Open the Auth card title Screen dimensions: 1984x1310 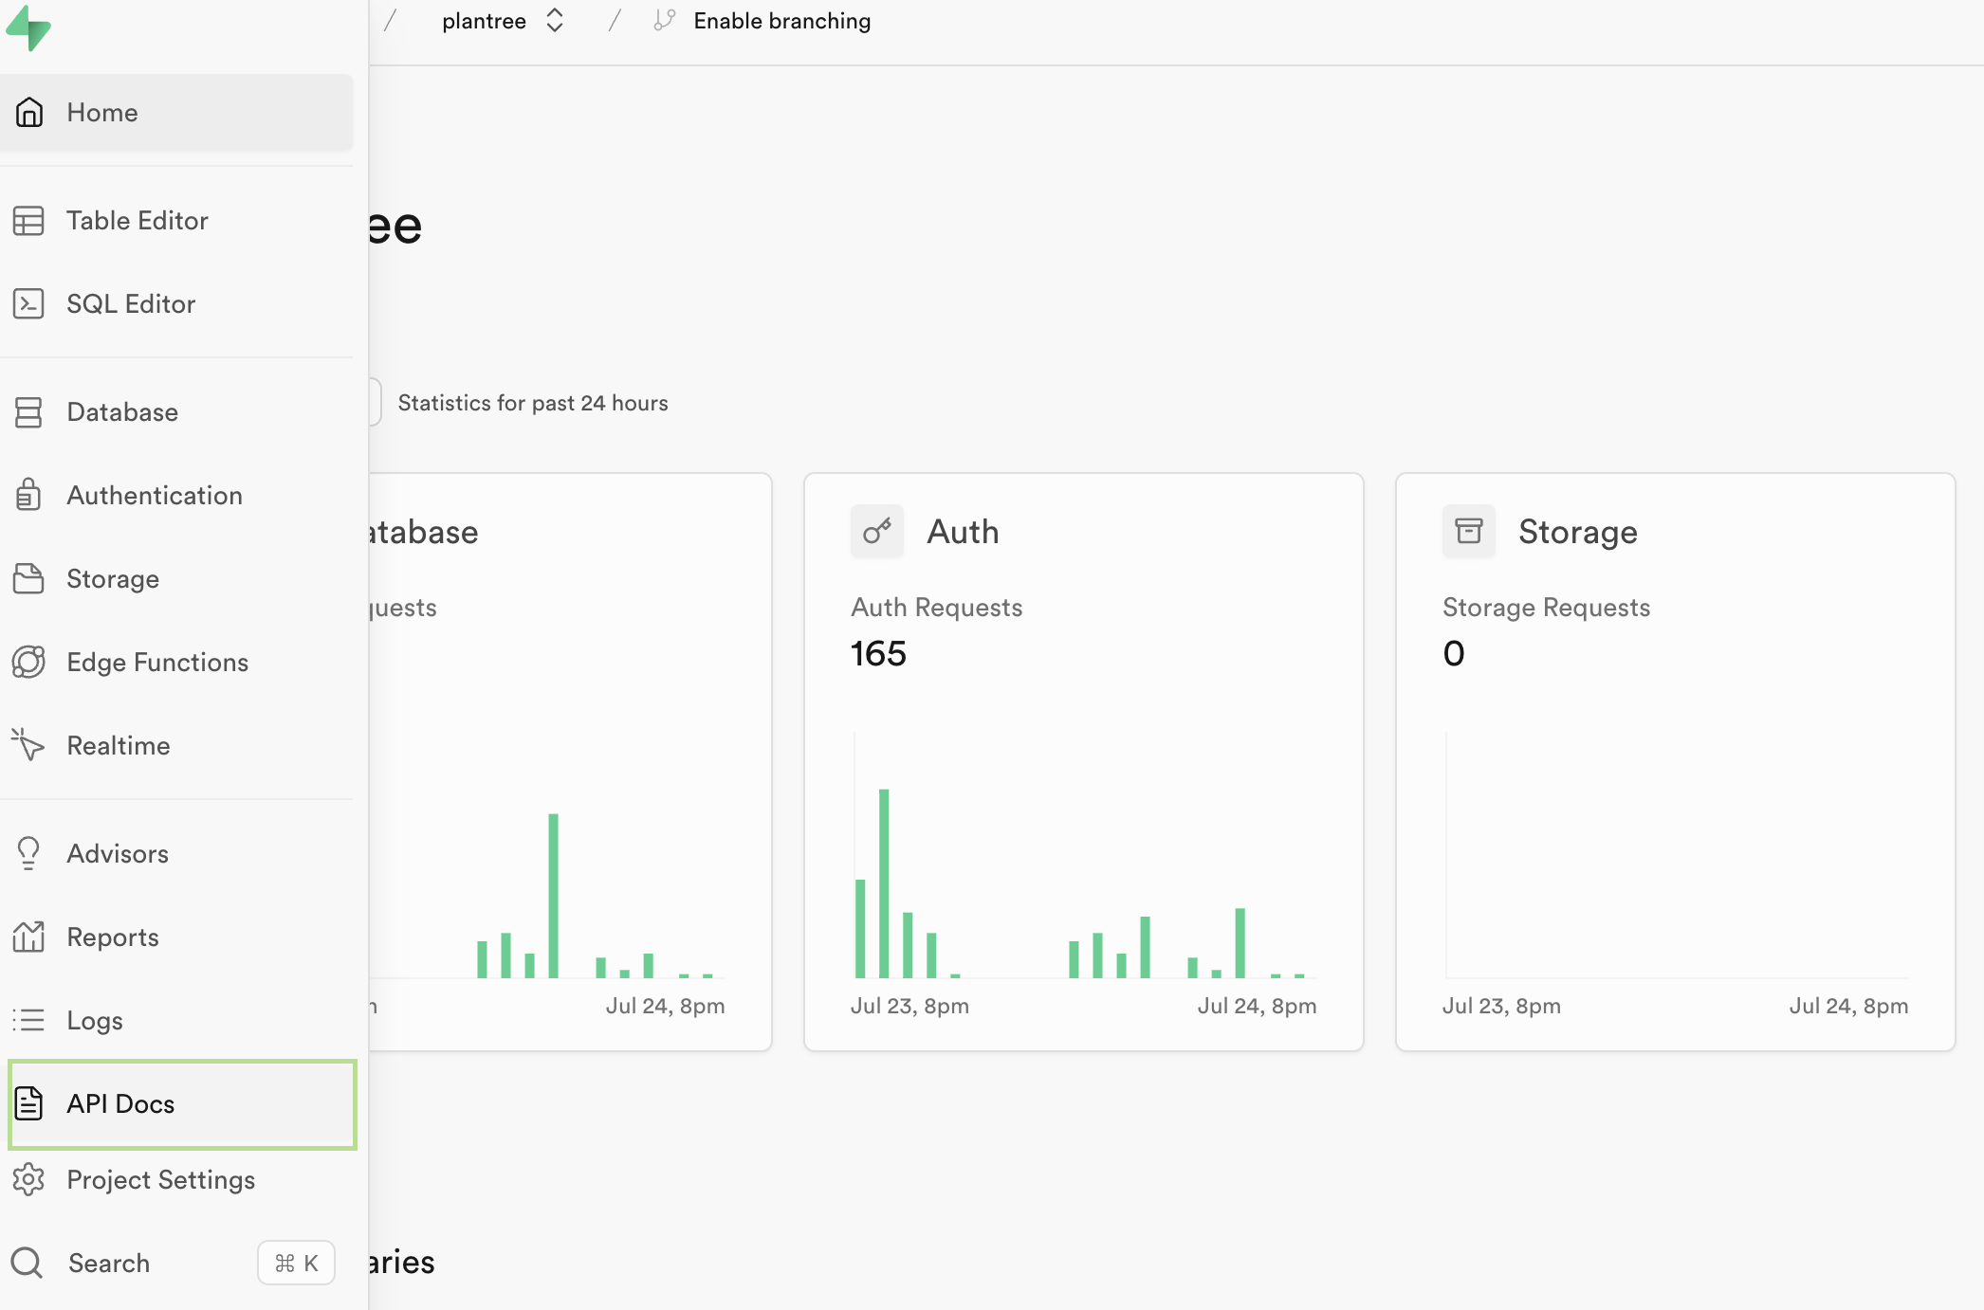pyautogui.click(x=963, y=532)
